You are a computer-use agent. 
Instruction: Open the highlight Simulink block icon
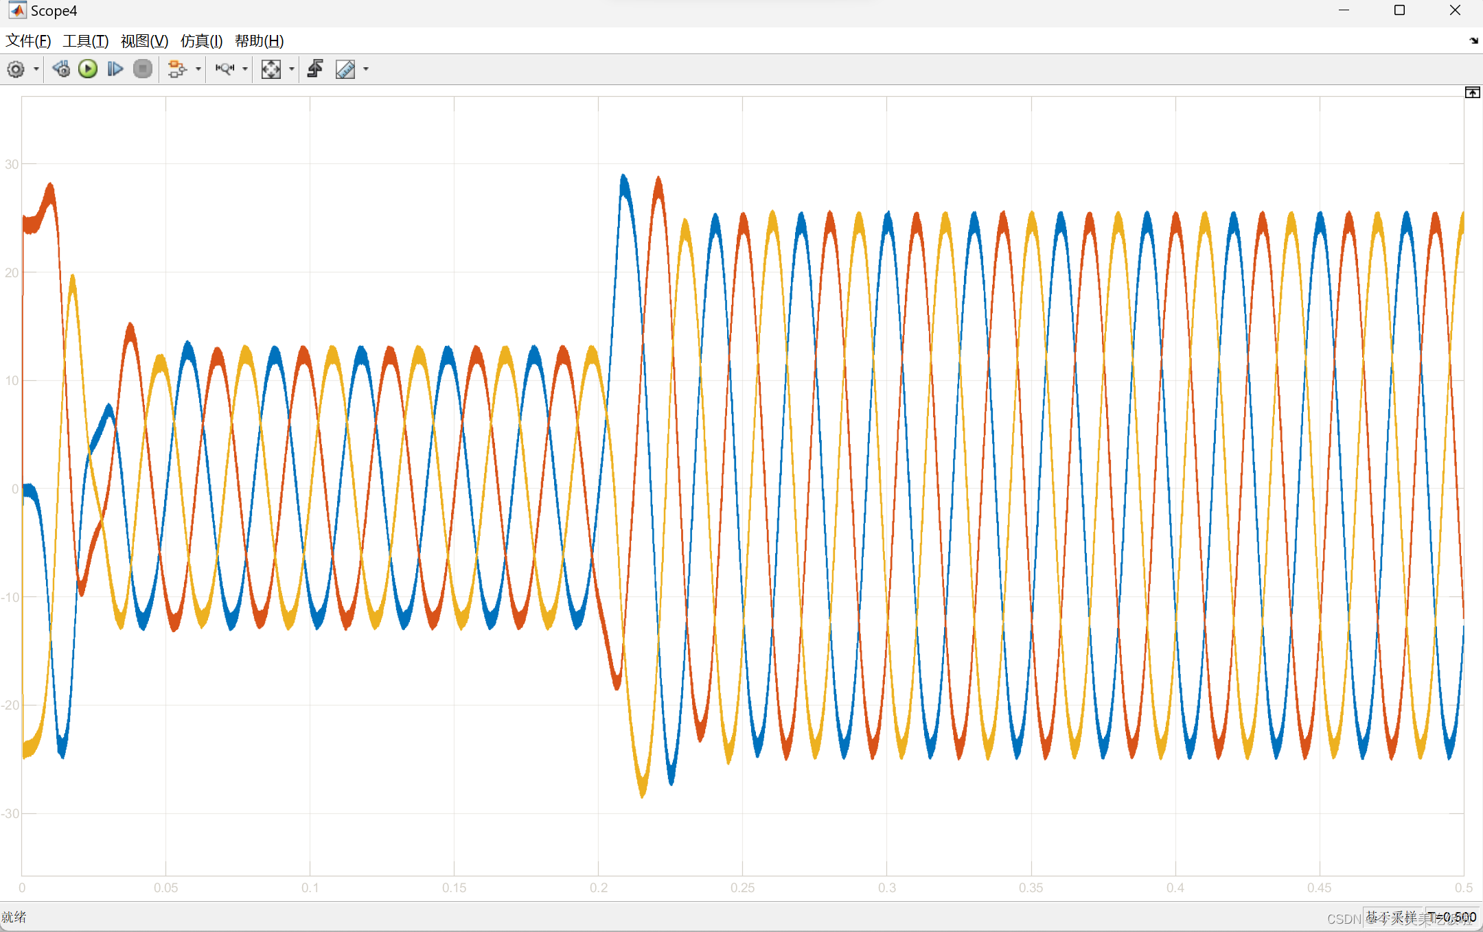pyautogui.click(x=177, y=69)
